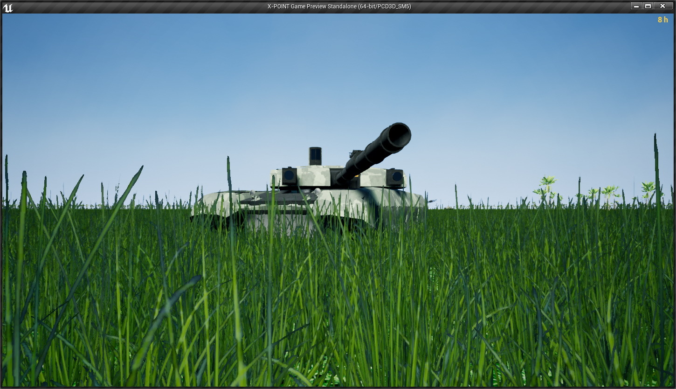Click the commander's periscope atop the turret
Viewport: 676px width, 389px height.
tap(315, 156)
